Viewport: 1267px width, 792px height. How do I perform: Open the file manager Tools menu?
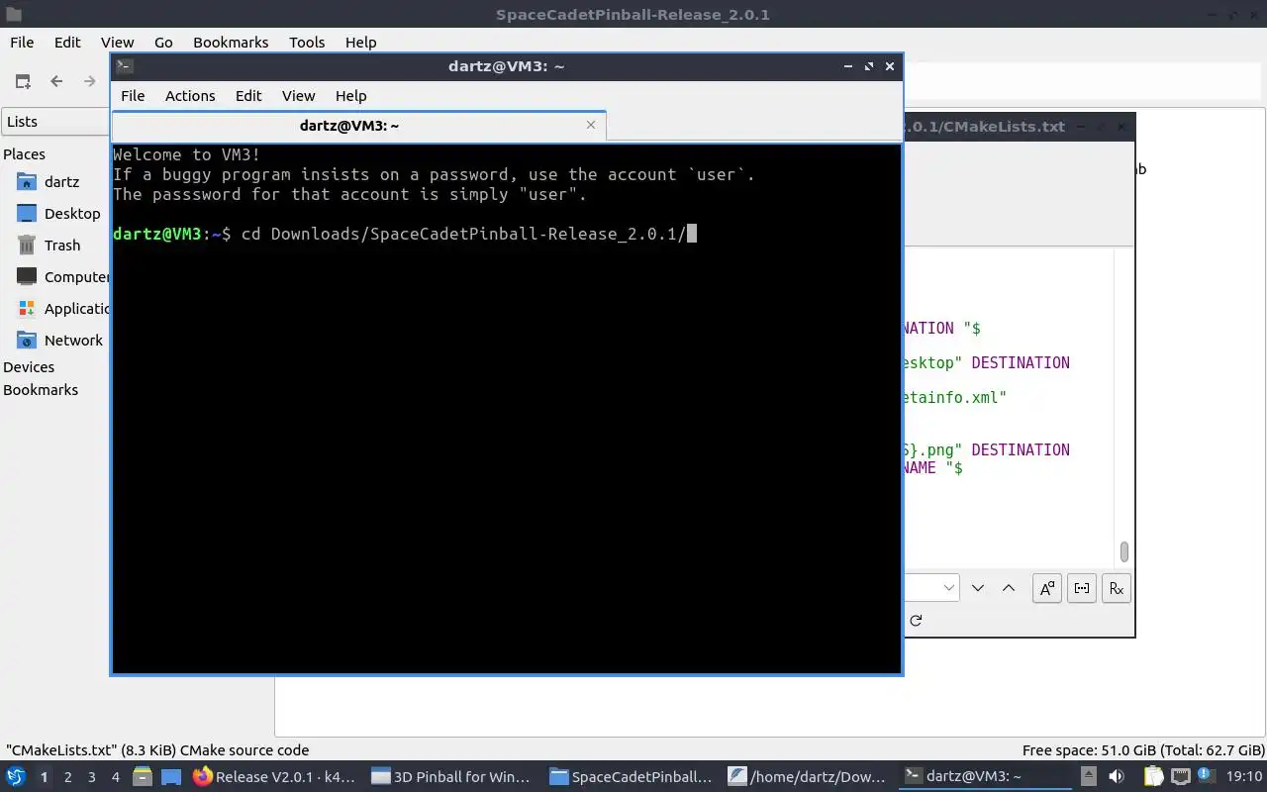tap(307, 43)
